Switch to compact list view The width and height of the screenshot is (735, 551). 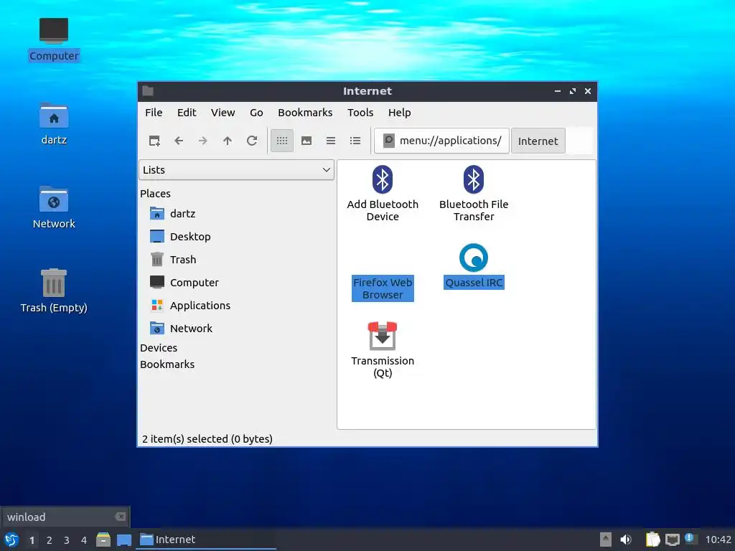click(331, 141)
